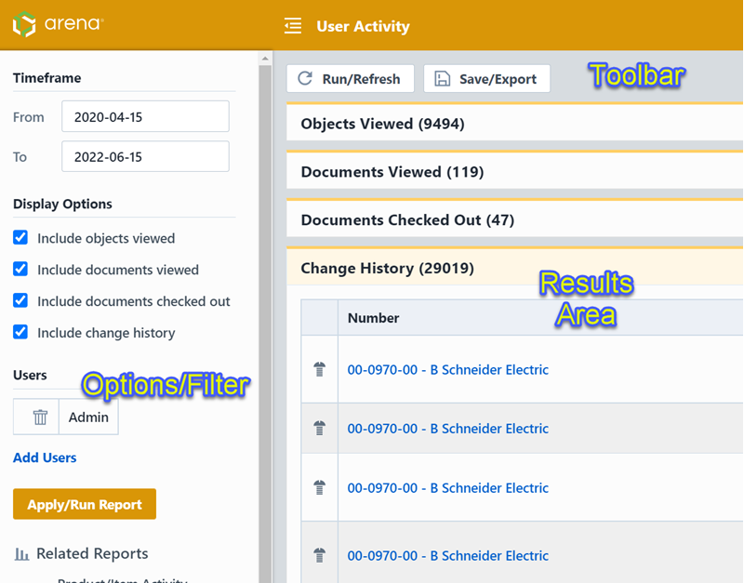This screenshot has width=744, height=583.
Task: Expand the Objects Viewed (9494) section
Action: coord(515,124)
